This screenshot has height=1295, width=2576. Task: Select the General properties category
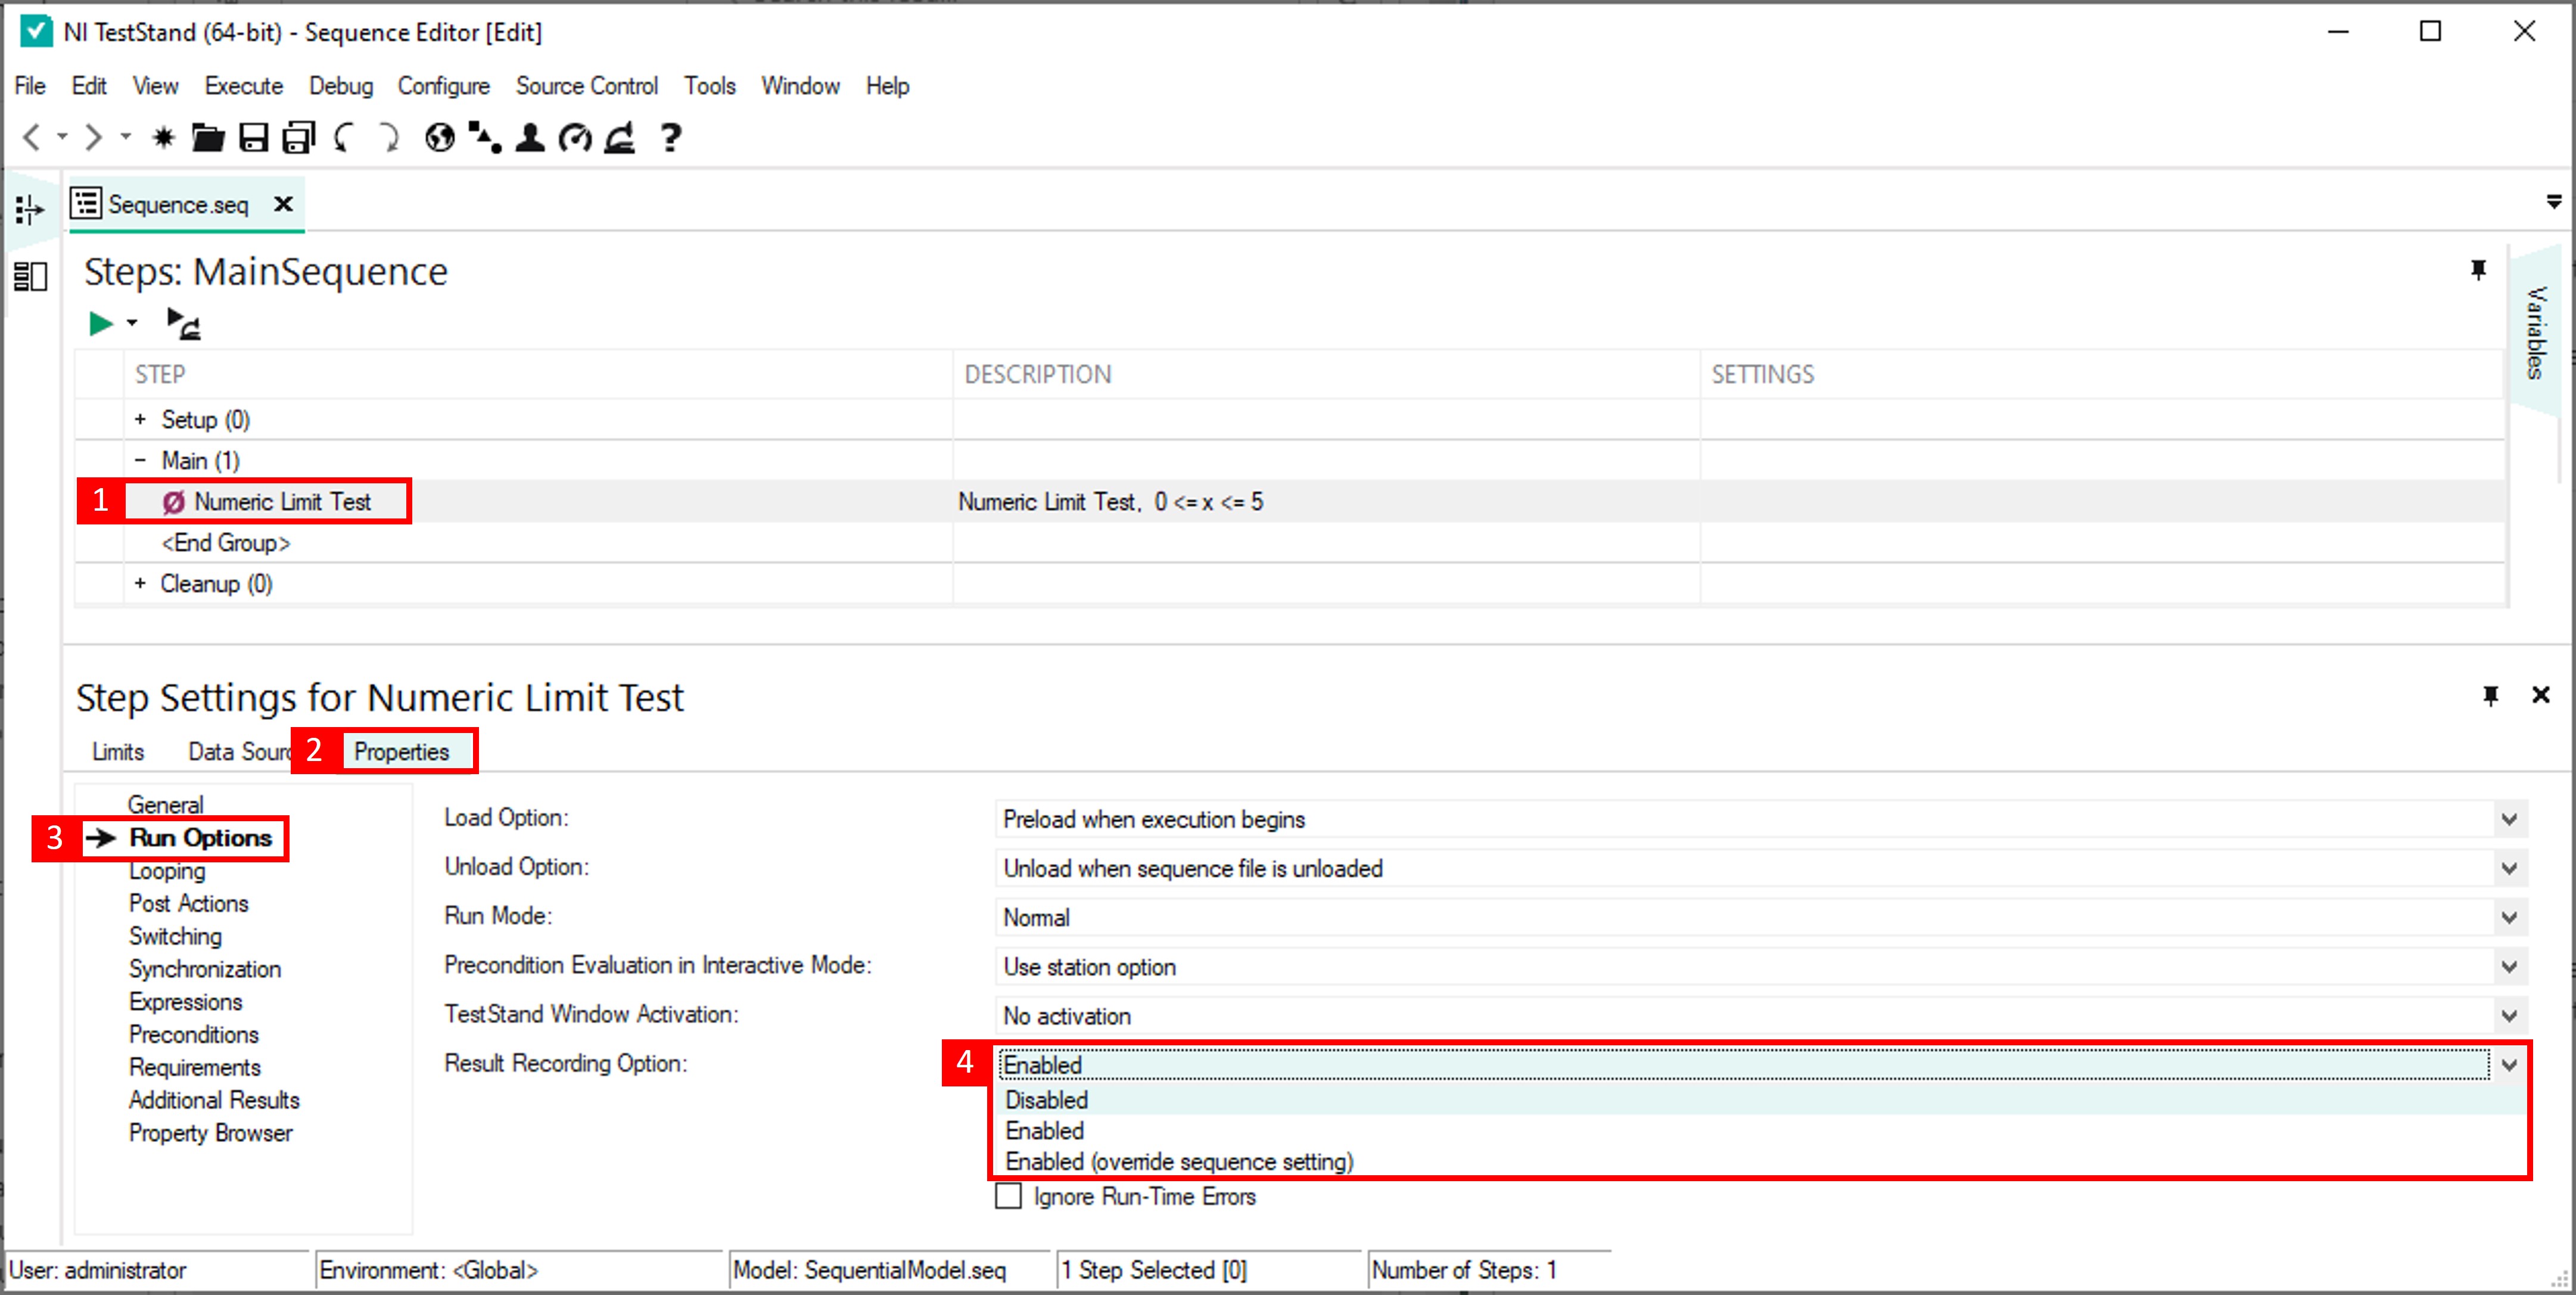tap(165, 804)
